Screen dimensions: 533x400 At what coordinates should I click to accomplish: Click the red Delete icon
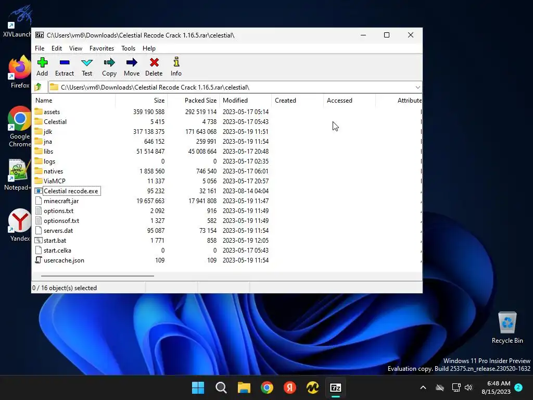coord(154,63)
